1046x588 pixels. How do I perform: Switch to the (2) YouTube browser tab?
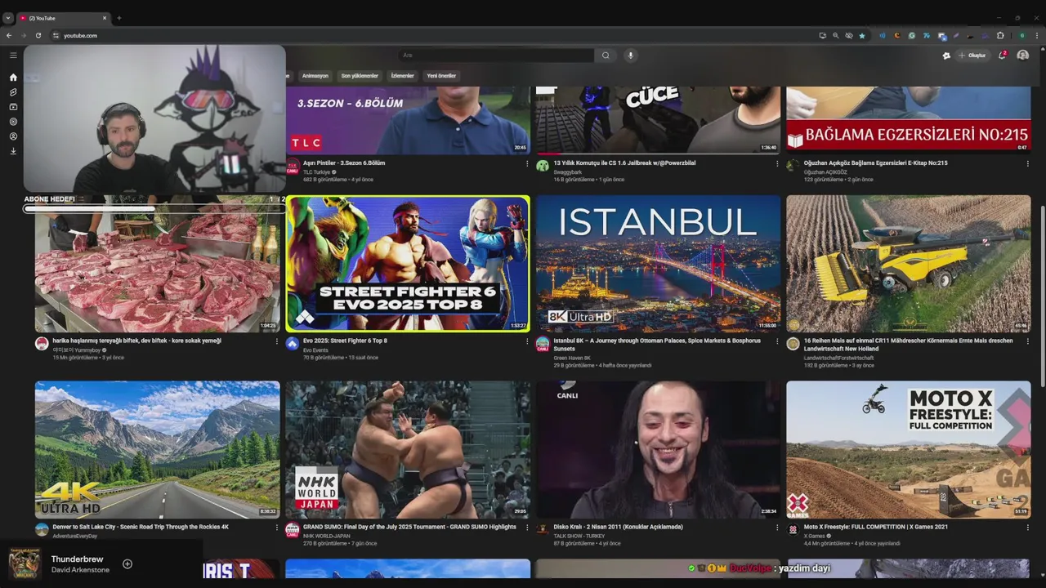click(x=65, y=18)
